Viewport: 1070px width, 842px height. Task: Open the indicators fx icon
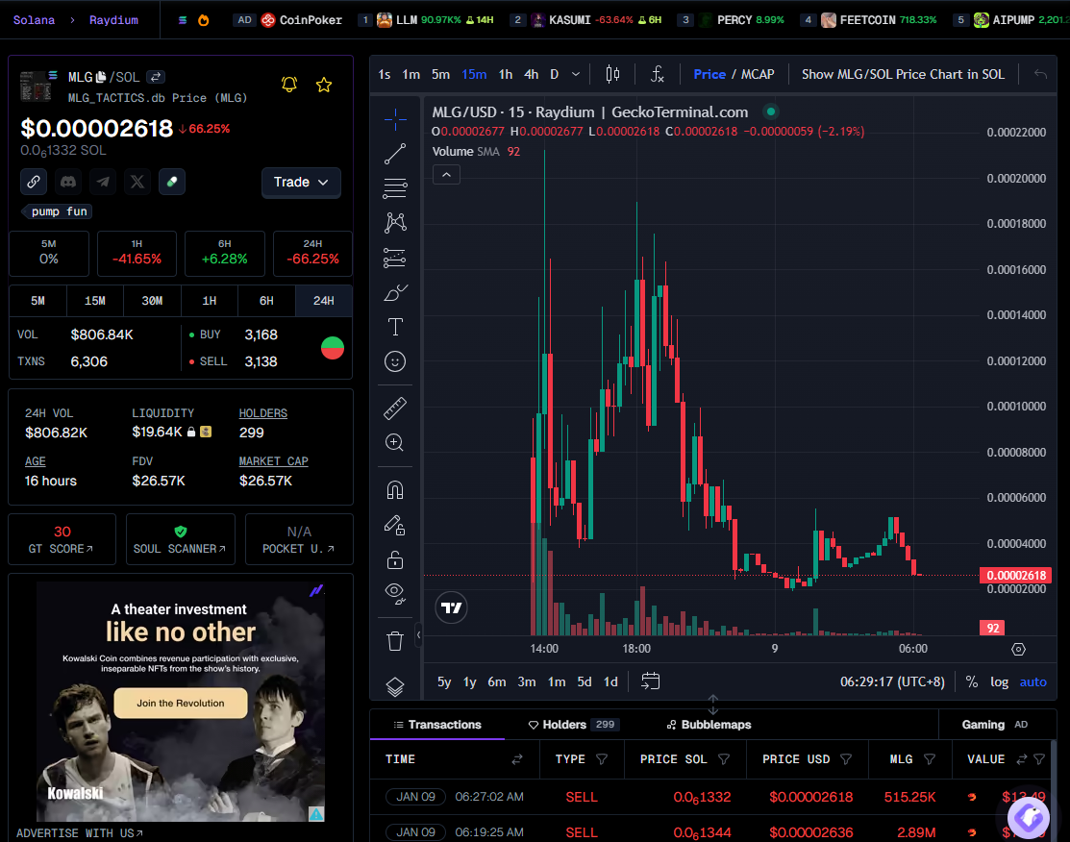coord(658,74)
